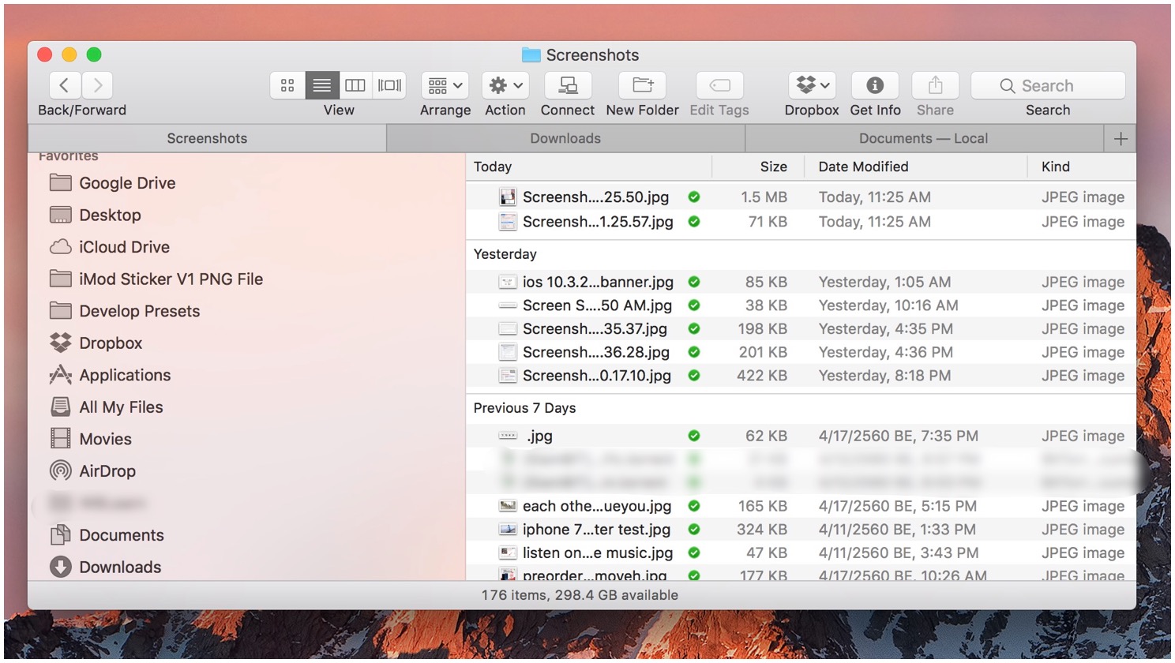Viewport: 1175px width, 663px height.
Task: Open AirDrop in the sidebar
Action: (x=107, y=471)
